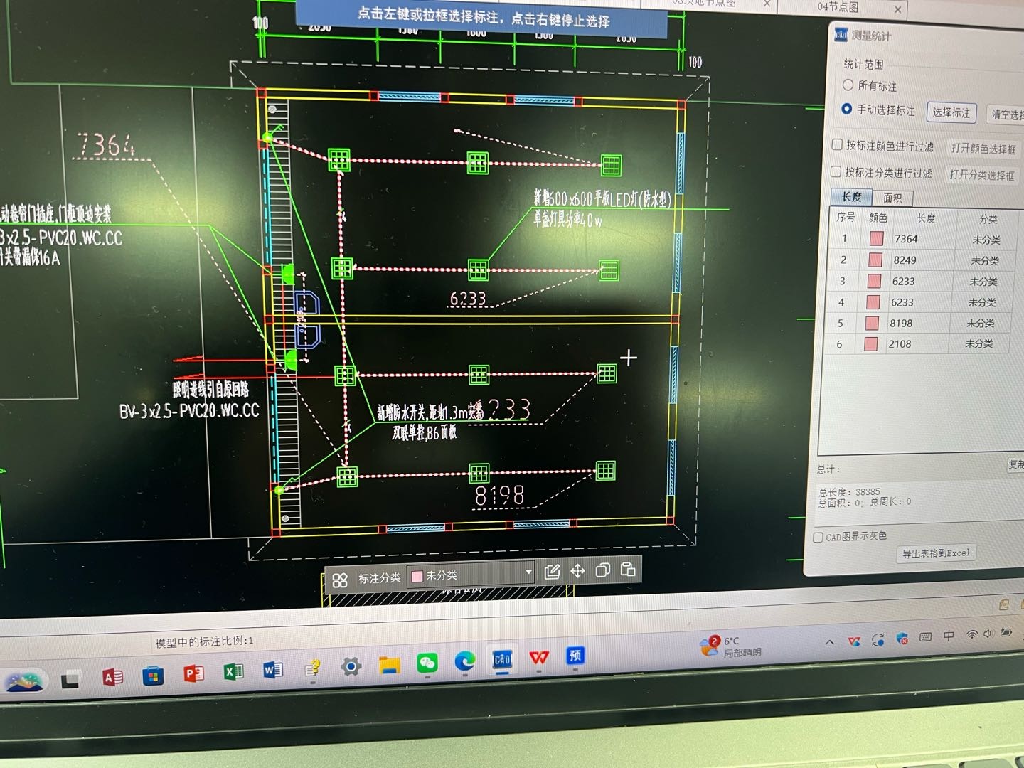Open Microsoft Store from taskbar
Screen dimensions: 1024x768
click(153, 676)
